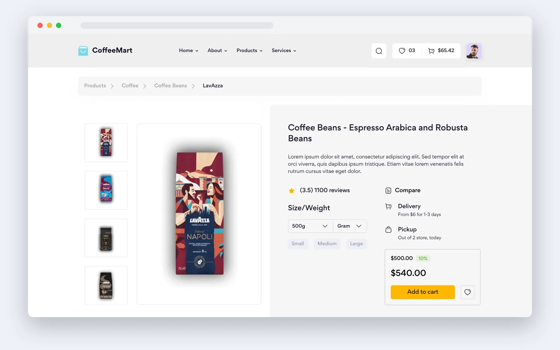Click the CoffeeMart brand name

pyautogui.click(x=112, y=50)
